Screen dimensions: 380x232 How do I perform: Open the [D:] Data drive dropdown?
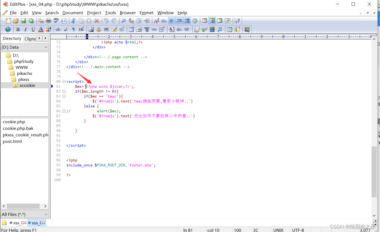(25, 47)
